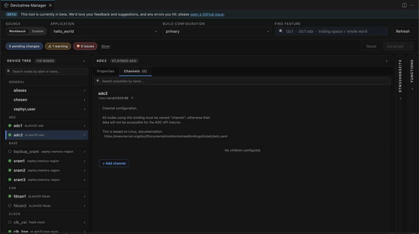Click the Find Feature search magnifier icon

coord(281,31)
